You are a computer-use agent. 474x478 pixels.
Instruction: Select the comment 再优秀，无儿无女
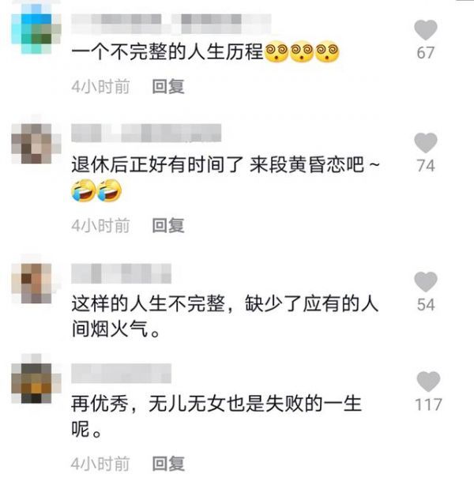(x=216, y=416)
